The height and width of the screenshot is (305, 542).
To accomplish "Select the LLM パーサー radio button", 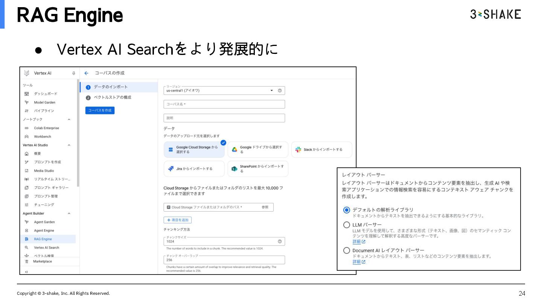I will click(x=347, y=225).
